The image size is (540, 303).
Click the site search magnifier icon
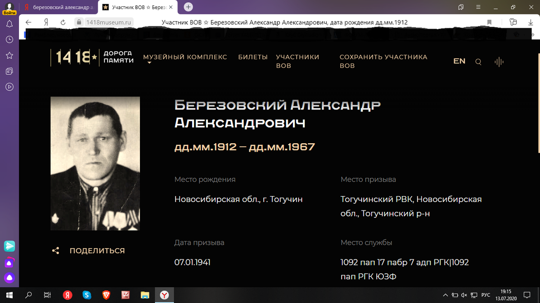[478, 62]
